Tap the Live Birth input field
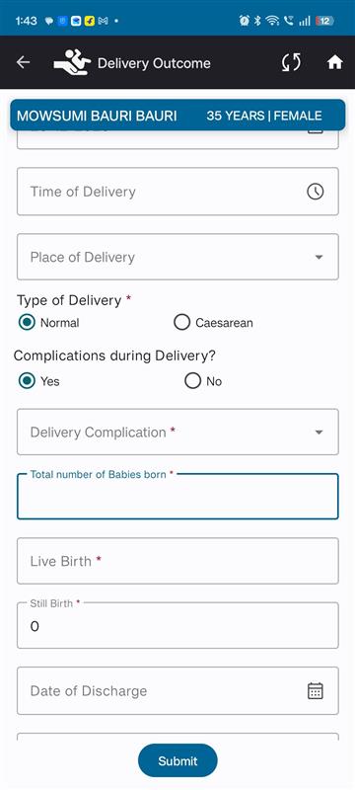This screenshot has height=790, width=355. [x=177, y=561]
